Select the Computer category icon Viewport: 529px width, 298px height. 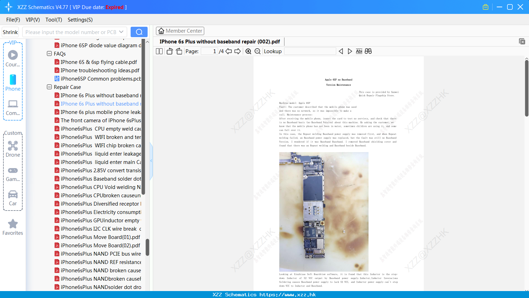pos(13,108)
